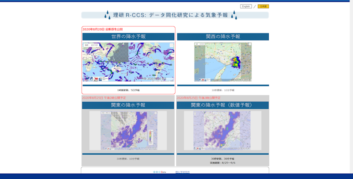Click fullscreen icon on Kansai map
This screenshot has height=179, width=353.
click(249, 45)
